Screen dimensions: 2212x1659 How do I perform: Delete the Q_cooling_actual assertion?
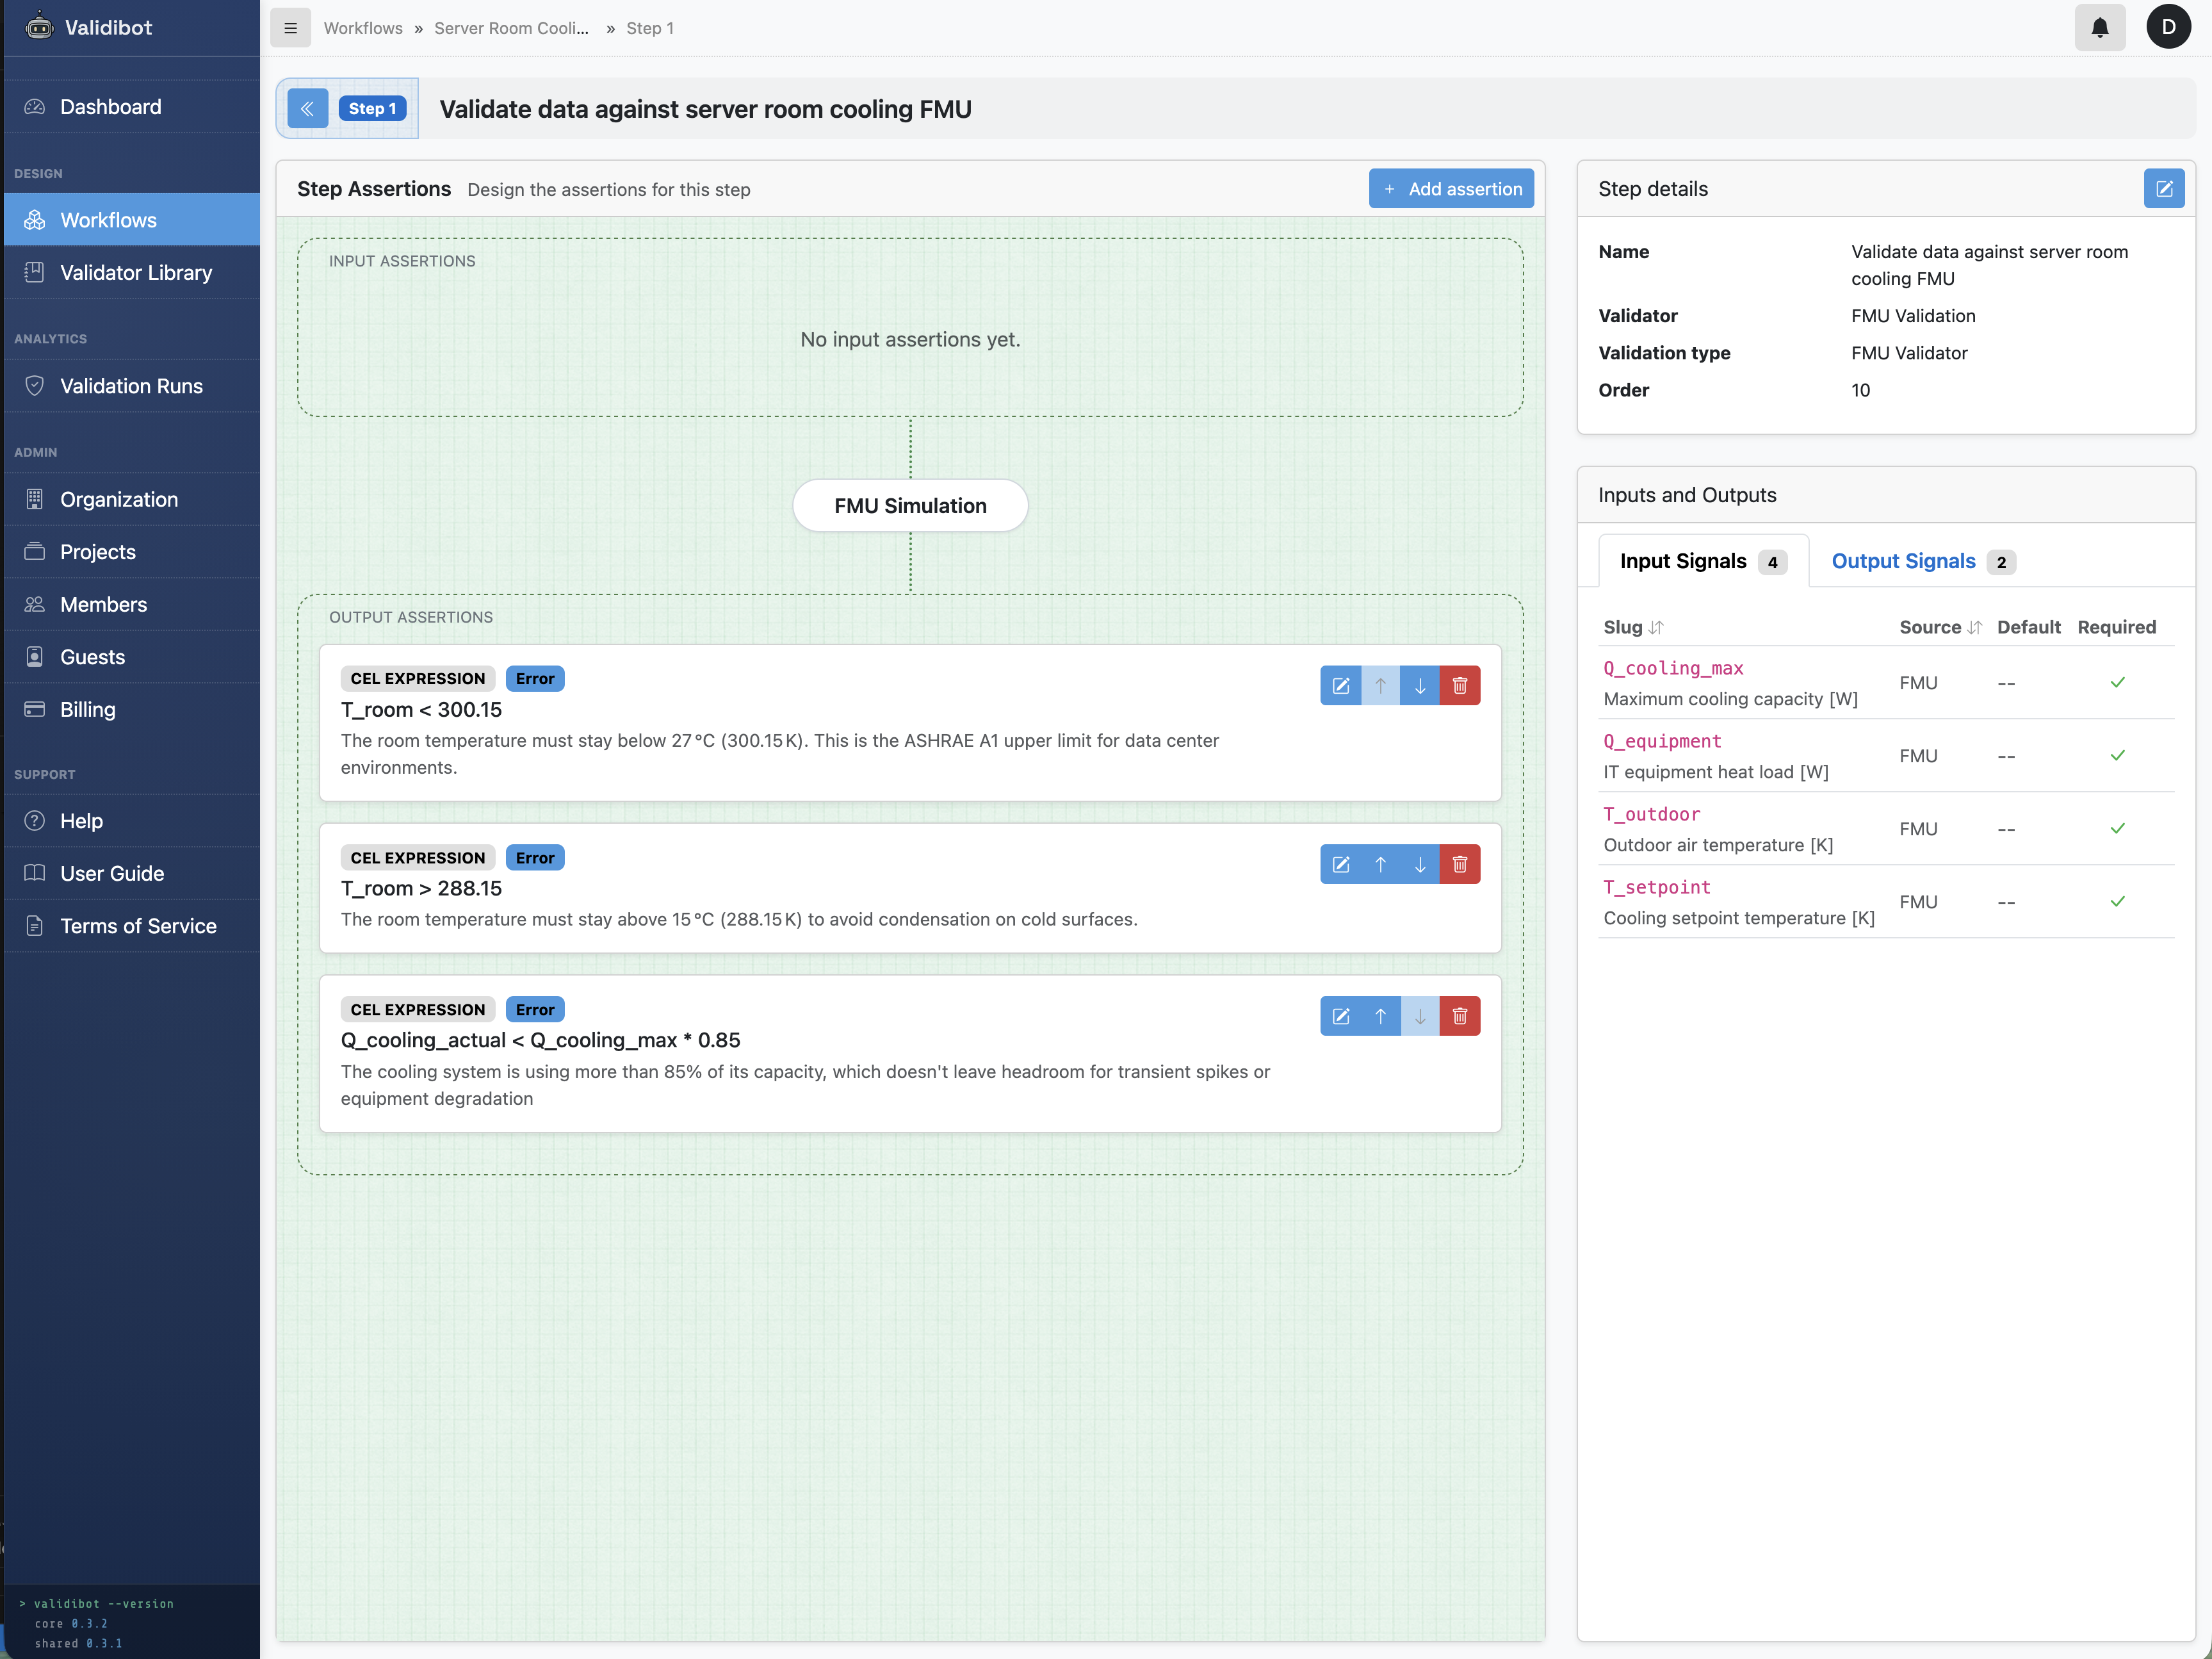tap(1460, 1015)
